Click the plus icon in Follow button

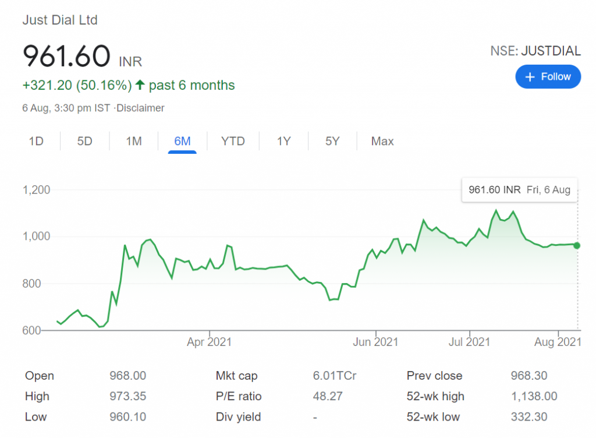(530, 77)
